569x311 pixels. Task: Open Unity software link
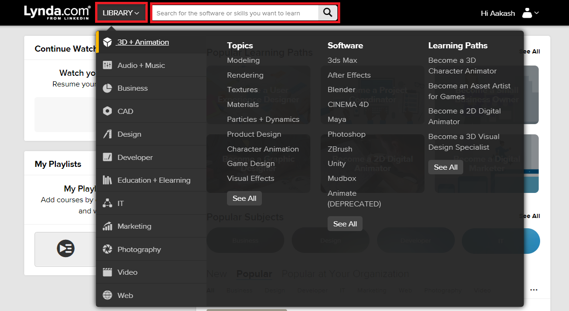pyautogui.click(x=336, y=164)
